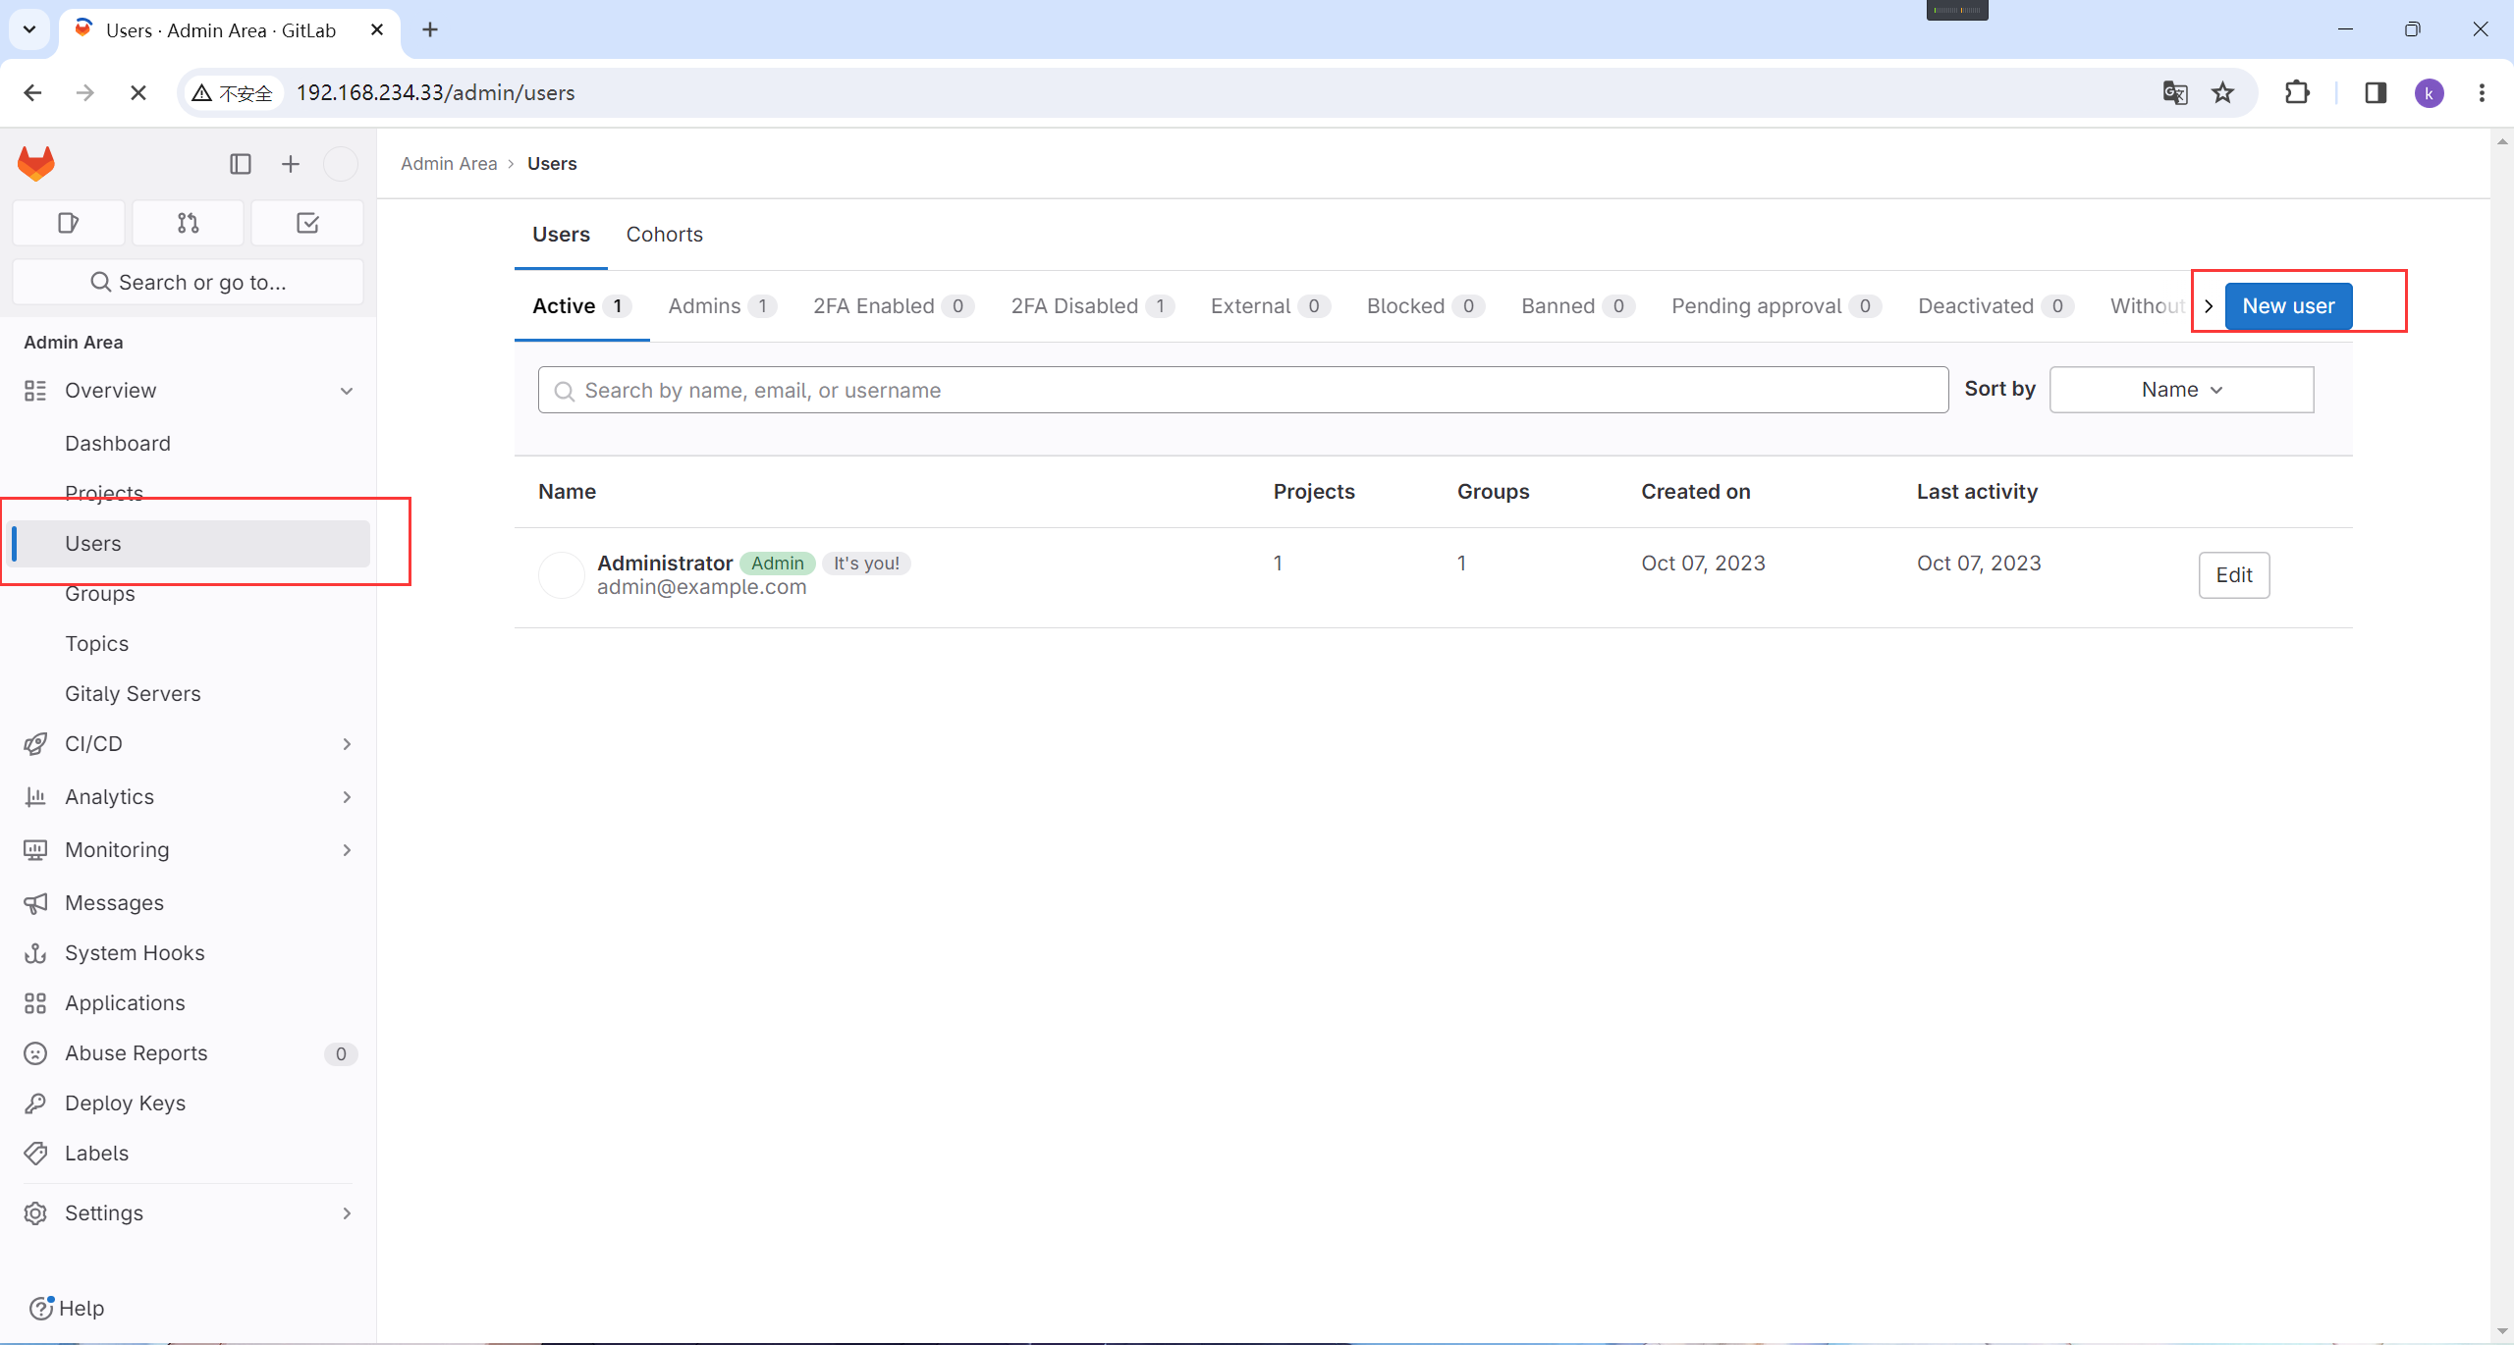Expand the CI/CD sidebar section
This screenshot has height=1345, width=2514.
pyautogui.click(x=347, y=744)
